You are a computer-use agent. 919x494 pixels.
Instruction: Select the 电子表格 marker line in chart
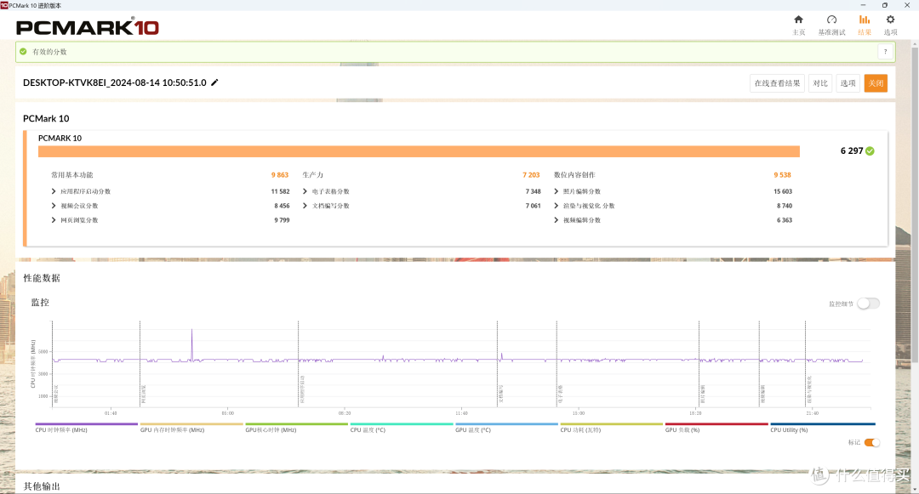click(557, 363)
